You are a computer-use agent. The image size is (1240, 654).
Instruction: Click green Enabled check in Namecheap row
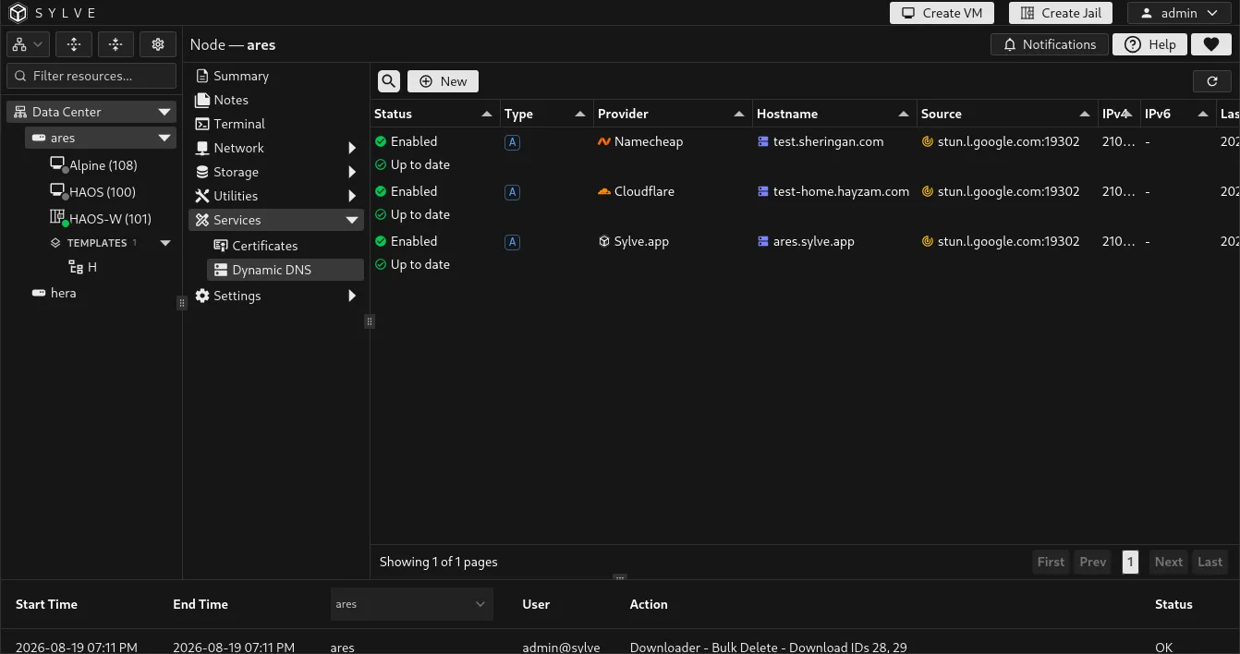pyautogui.click(x=381, y=141)
